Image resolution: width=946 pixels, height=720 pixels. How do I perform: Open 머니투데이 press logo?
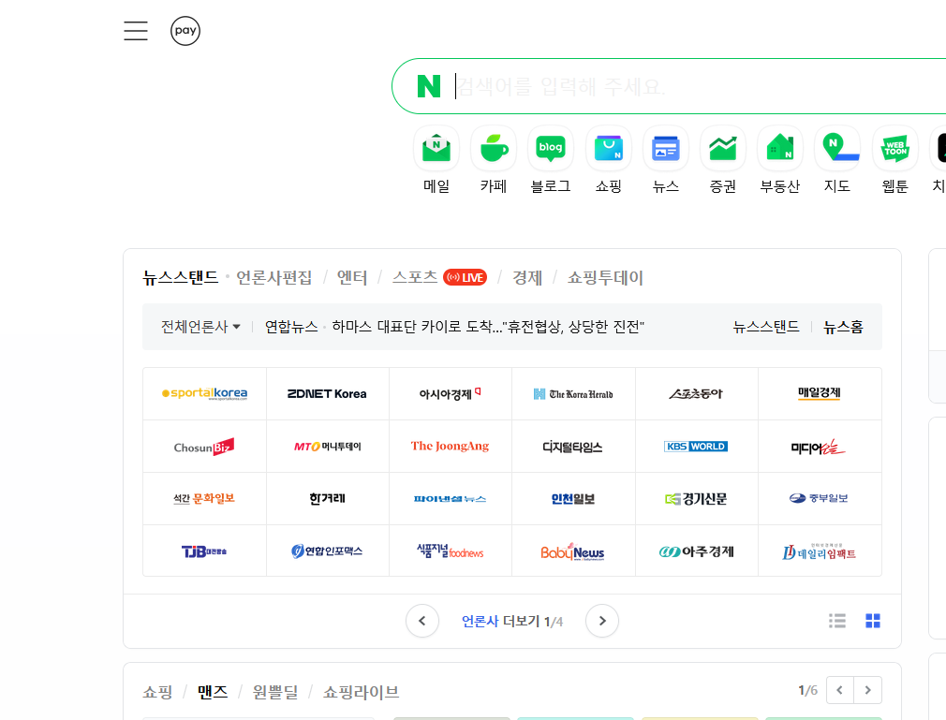(x=328, y=447)
